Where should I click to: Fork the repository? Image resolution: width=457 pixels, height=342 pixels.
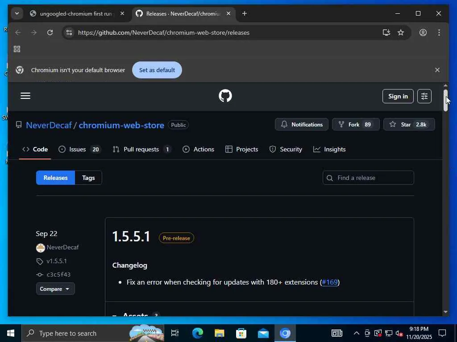[356, 125]
